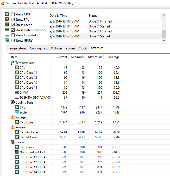
Task: Switch to the Temperatures tab
Action: (x=17, y=48)
